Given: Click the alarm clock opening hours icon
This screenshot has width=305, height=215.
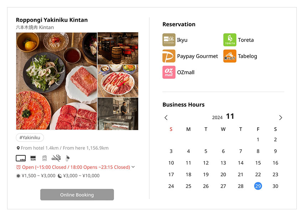Looking at the screenshot, I should (x=18, y=167).
